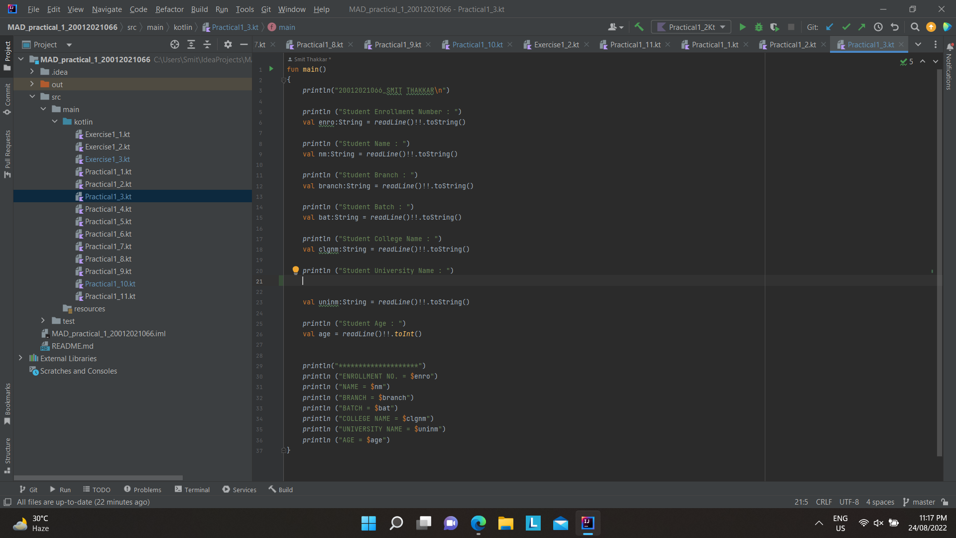This screenshot has height=538, width=956.
Task: Click the master branch widget in status bar
Action: [x=919, y=502]
